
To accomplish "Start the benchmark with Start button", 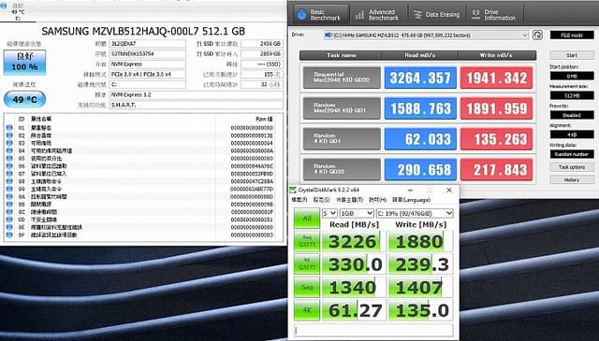I will 572,55.
